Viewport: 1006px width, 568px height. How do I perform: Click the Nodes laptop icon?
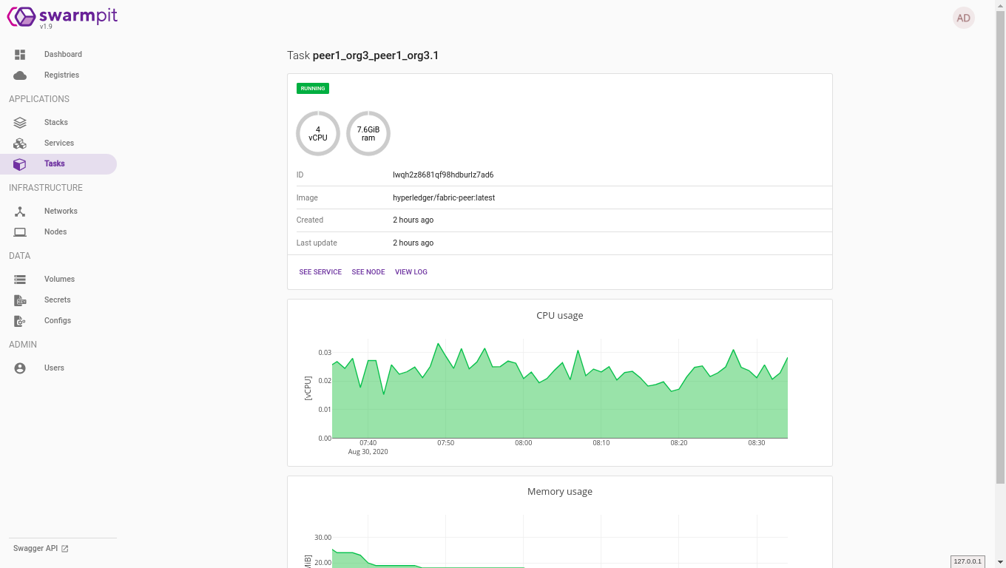(20, 232)
